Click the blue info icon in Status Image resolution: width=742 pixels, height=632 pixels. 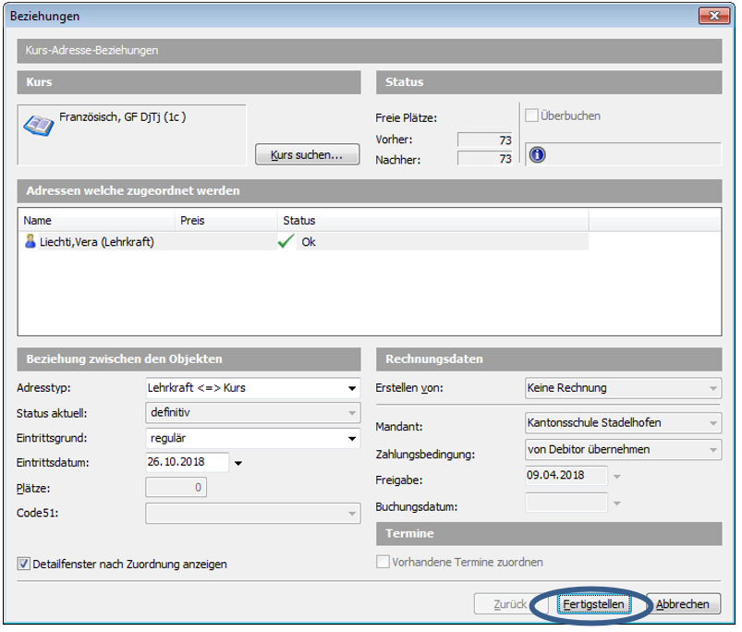(x=537, y=154)
